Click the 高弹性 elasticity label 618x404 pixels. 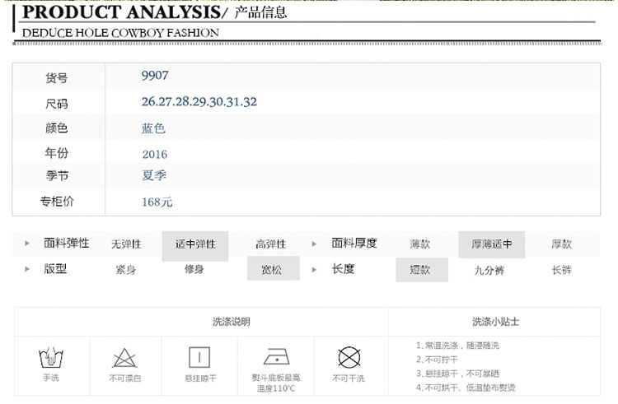(x=270, y=244)
